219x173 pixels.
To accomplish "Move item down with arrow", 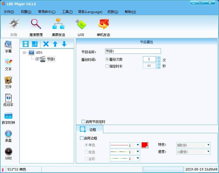I will click(64, 44).
